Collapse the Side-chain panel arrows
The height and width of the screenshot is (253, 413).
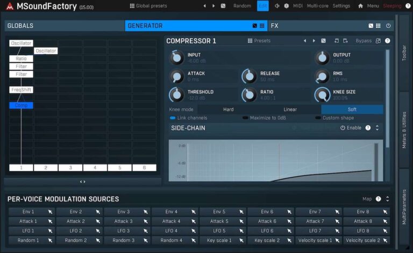pos(377,128)
